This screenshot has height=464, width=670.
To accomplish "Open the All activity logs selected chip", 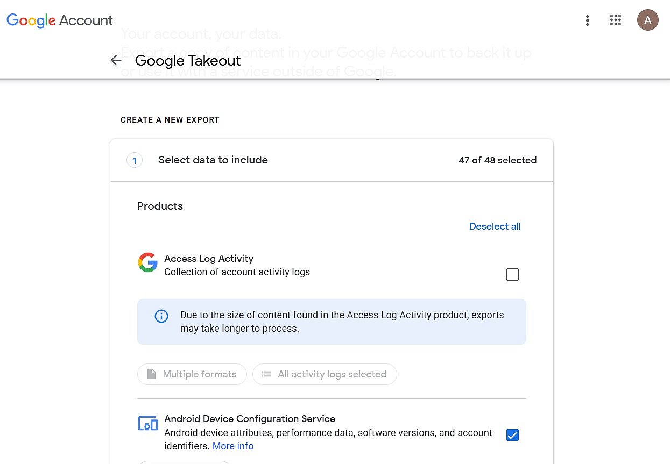I will click(325, 374).
